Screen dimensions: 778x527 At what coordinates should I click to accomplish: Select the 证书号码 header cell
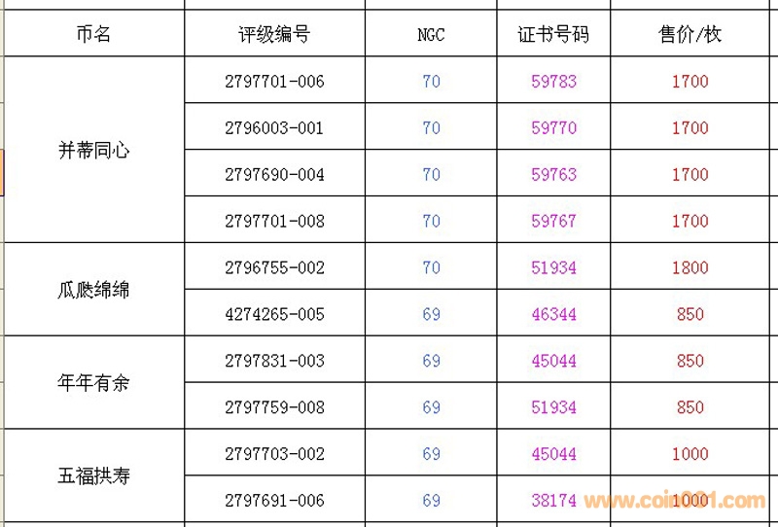tap(553, 35)
